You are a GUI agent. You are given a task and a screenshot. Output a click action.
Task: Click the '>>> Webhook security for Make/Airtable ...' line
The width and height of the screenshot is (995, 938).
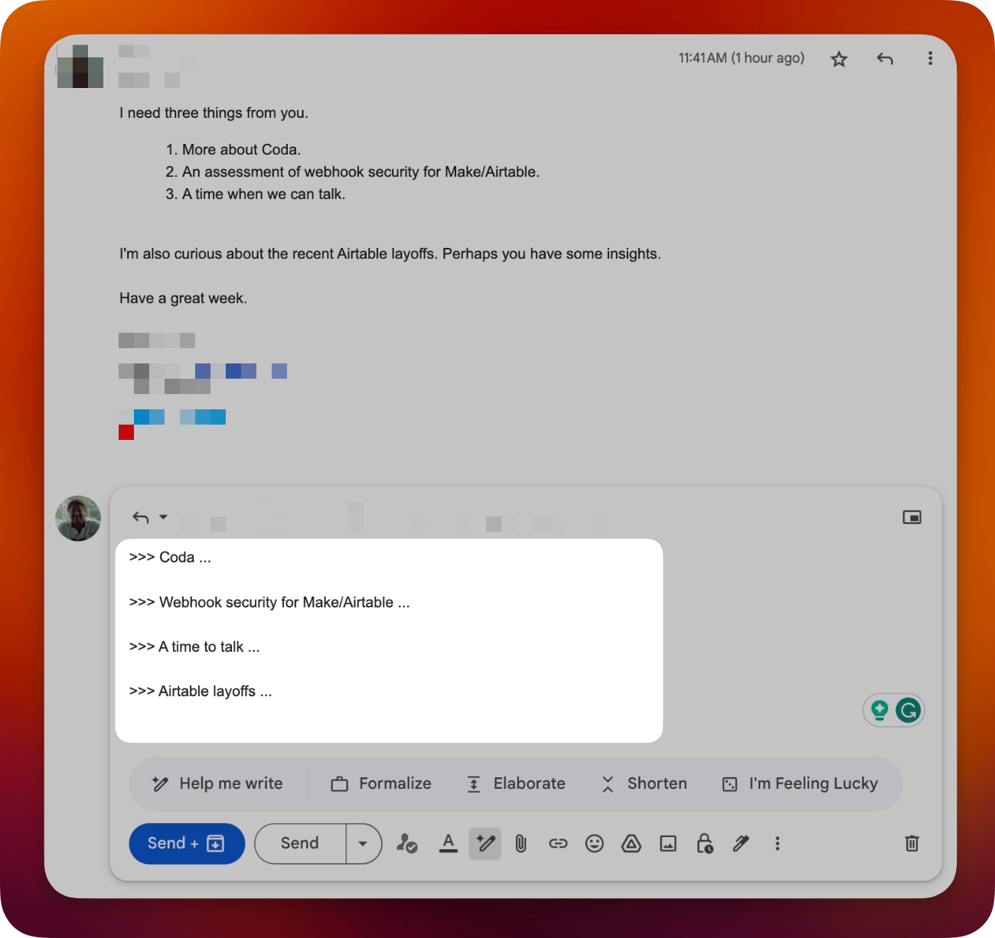(x=269, y=602)
